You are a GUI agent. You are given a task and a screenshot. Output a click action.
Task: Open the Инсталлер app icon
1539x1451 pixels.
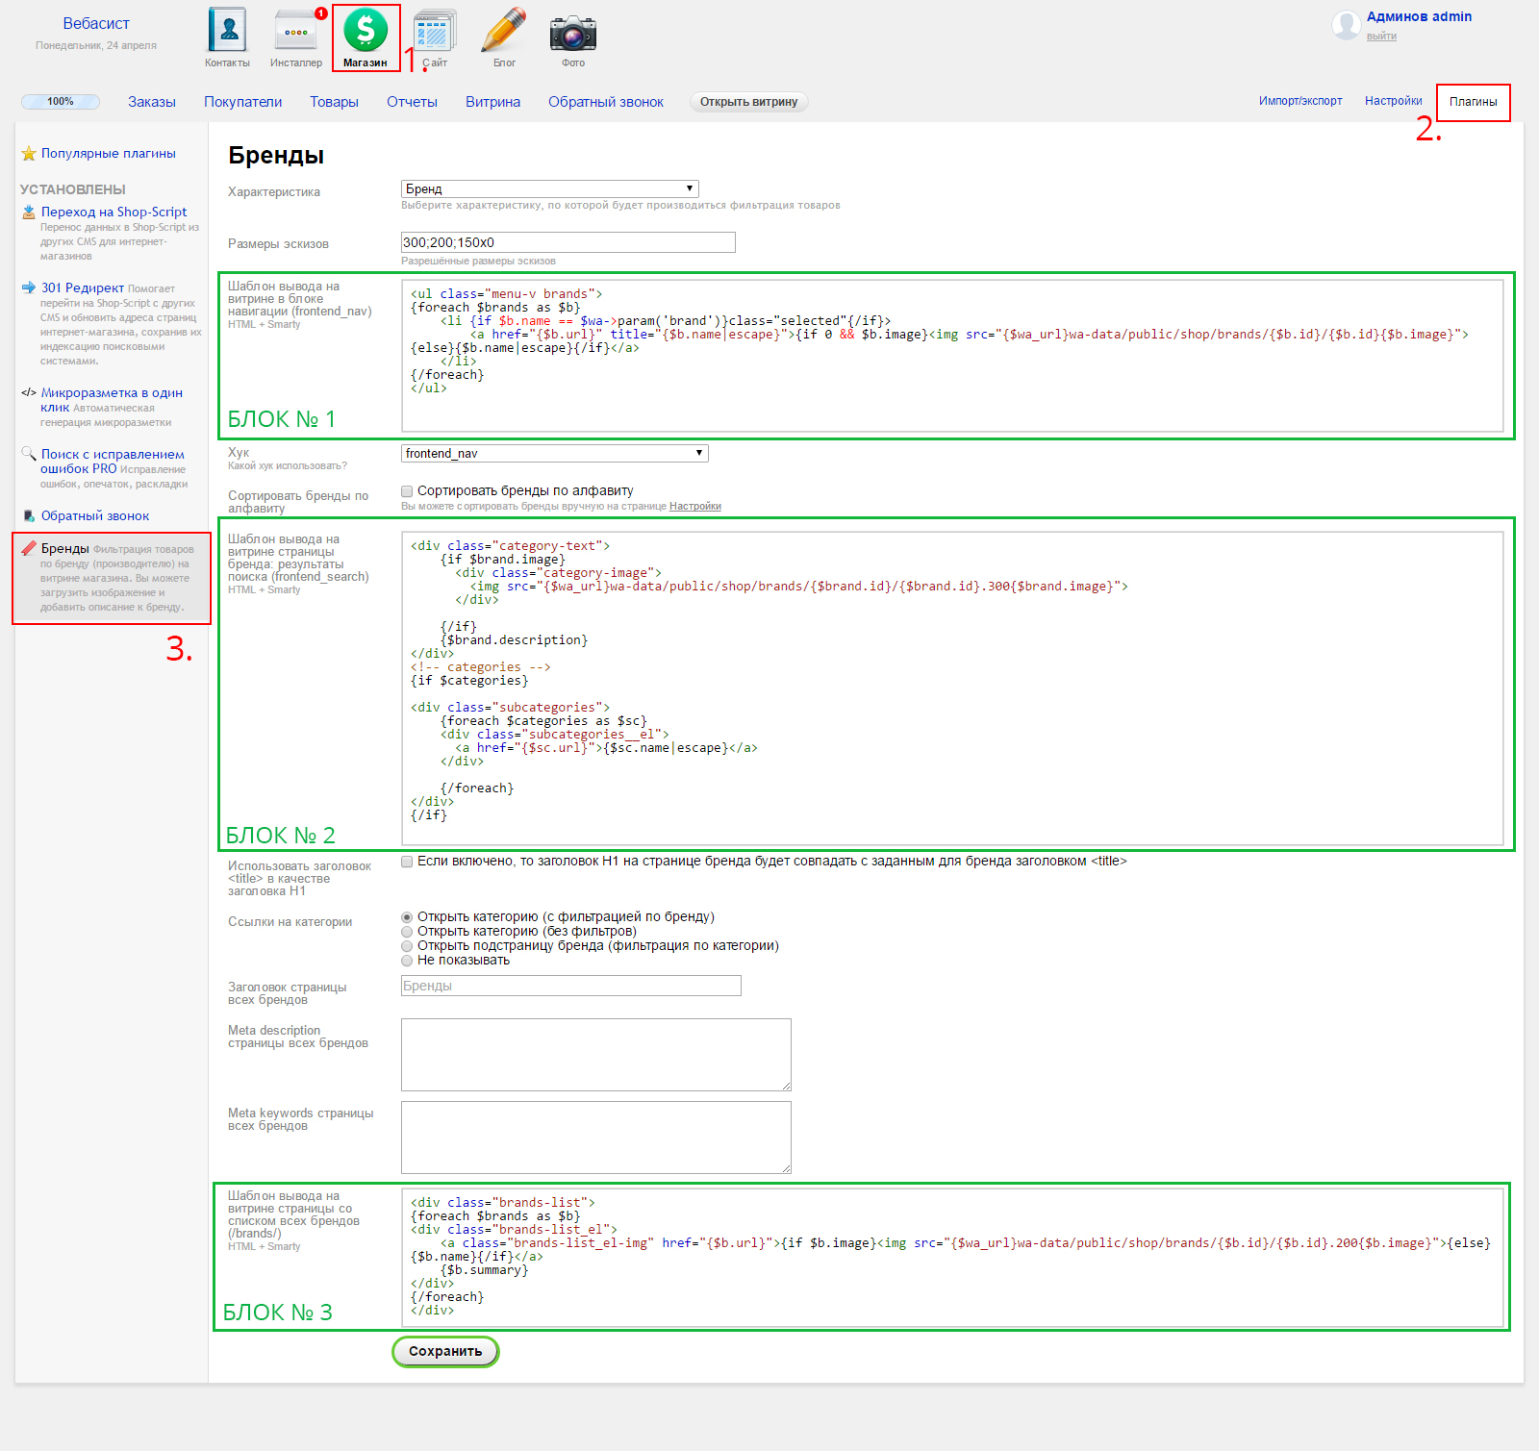[x=296, y=30]
